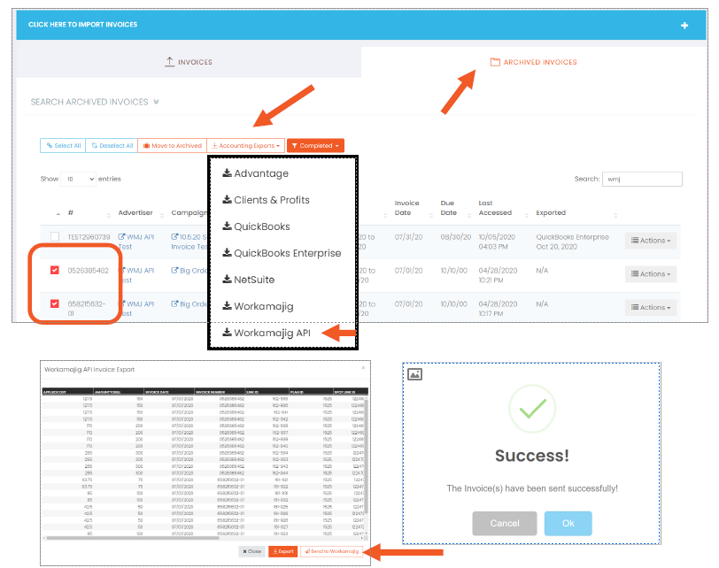Viewport: 719px width, 568px height.
Task: Click external link icon for TEST2960739 advertiser
Action: [x=121, y=237]
